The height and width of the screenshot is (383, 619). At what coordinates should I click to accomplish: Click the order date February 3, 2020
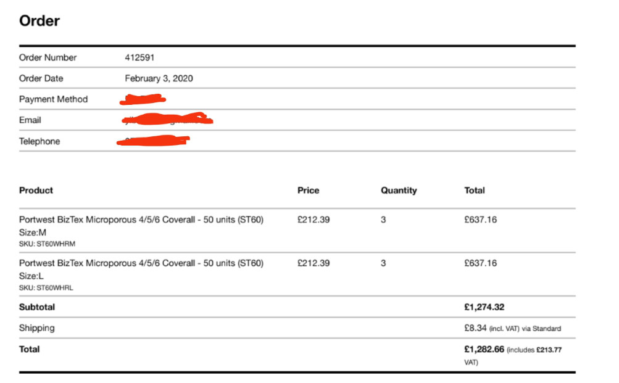point(159,78)
